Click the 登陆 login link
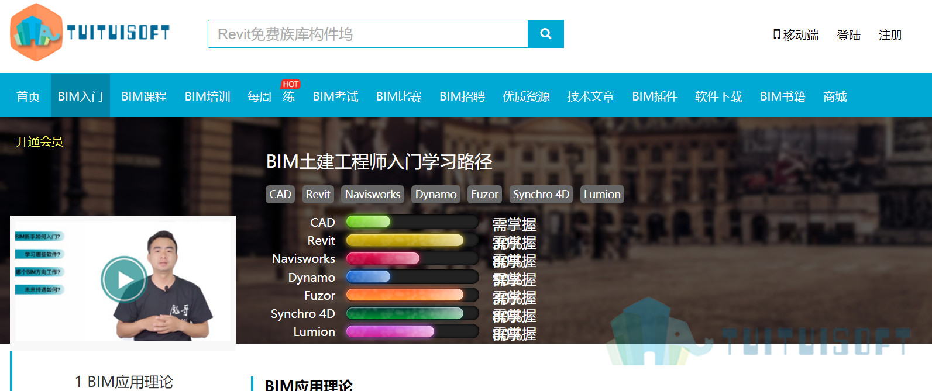Viewport: 932px width, 391px height. 848,35
